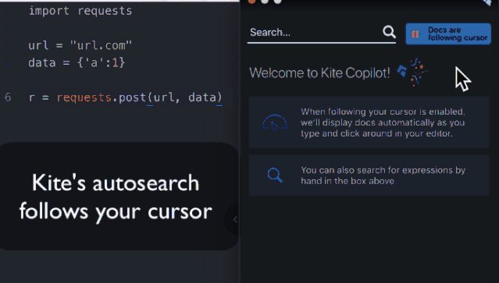Image resolution: width=499 pixels, height=283 pixels.
Task: Click the blue magnifier icon in the expressions card
Action: [275, 175]
